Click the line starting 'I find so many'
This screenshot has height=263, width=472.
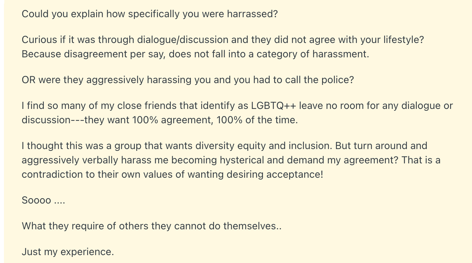point(237,106)
